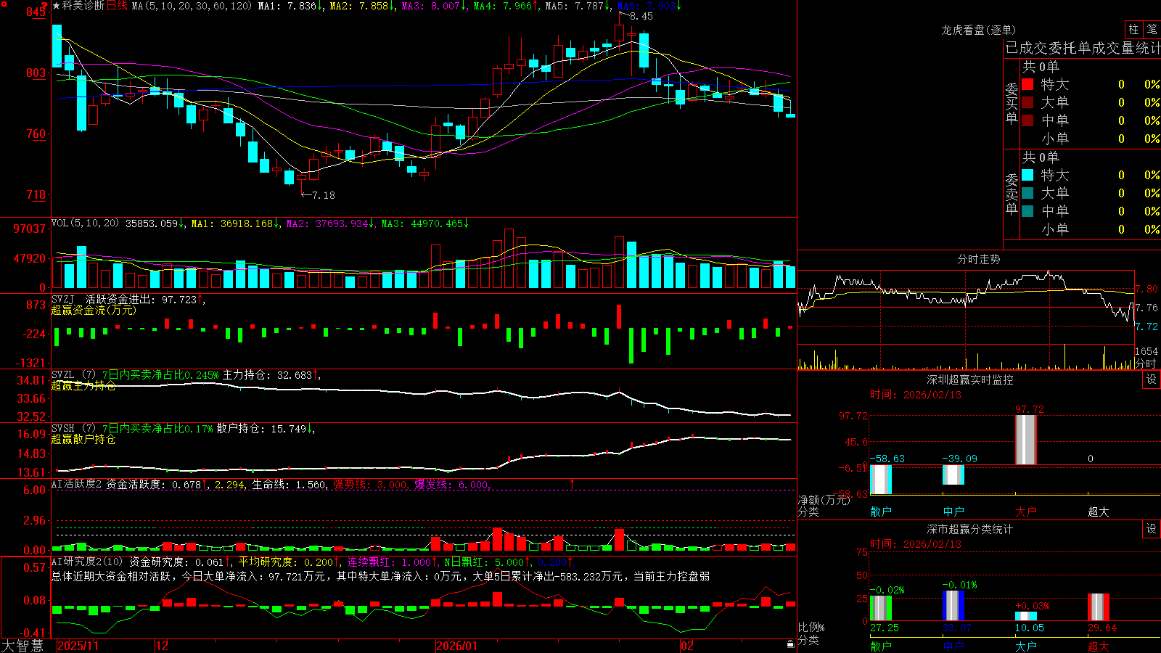Image resolution: width=1161 pixels, height=653 pixels.
Task: Click the 分时走势 panel title
Action: coord(978,259)
